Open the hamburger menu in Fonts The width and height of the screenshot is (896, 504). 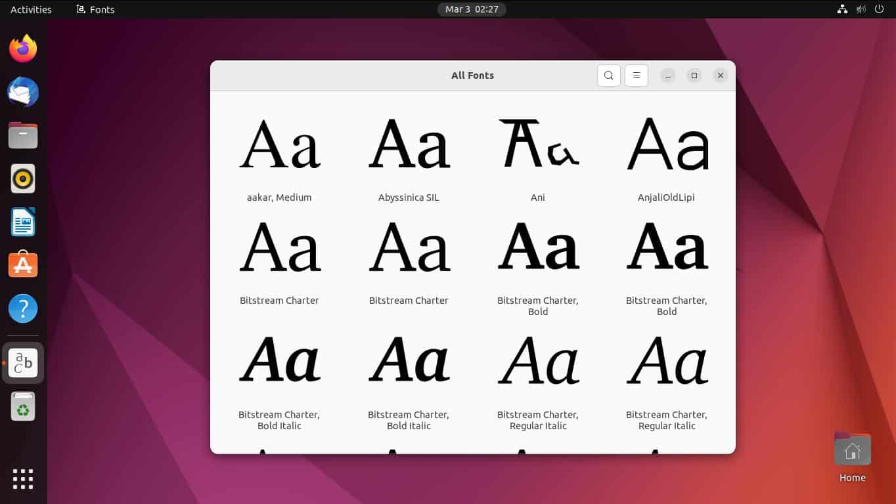(x=636, y=75)
